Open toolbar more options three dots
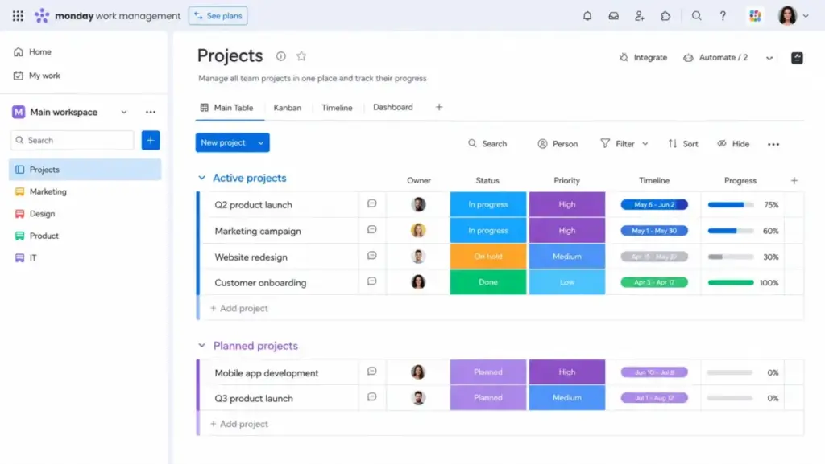 (x=773, y=144)
